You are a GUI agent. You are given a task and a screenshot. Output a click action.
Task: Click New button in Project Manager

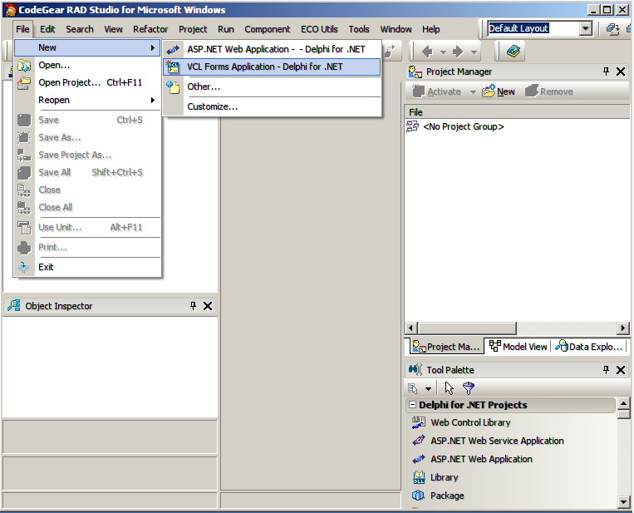coord(499,91)
